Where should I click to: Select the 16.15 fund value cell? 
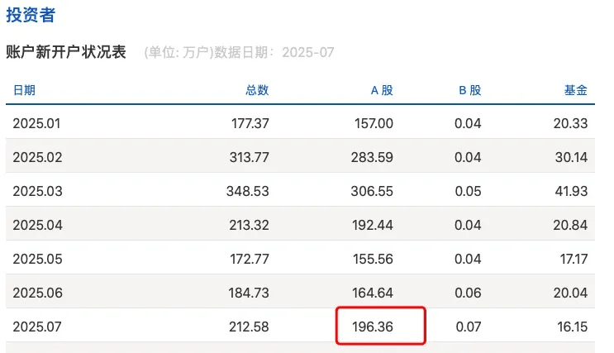point(572,327)
